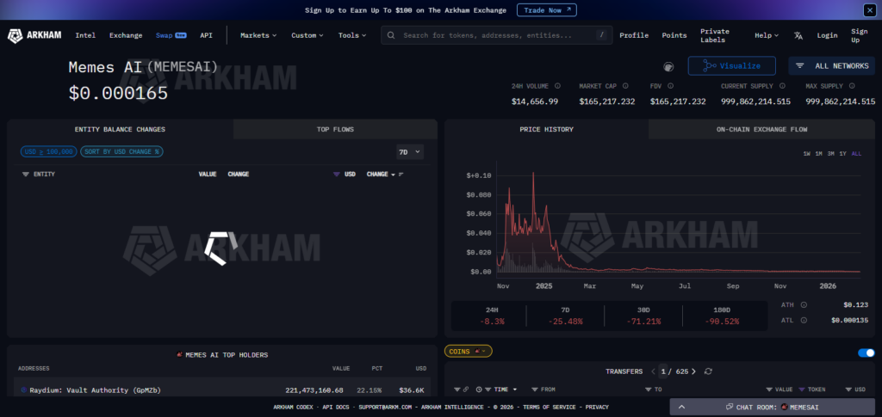Open the 7D timeframe dropdown

(409, 151)
